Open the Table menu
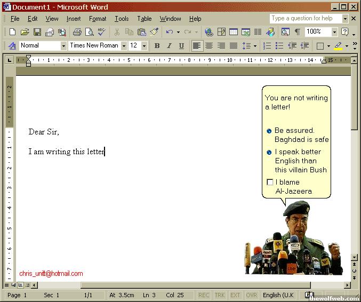Screen dimensions: 361x302 tap(144, 19)
